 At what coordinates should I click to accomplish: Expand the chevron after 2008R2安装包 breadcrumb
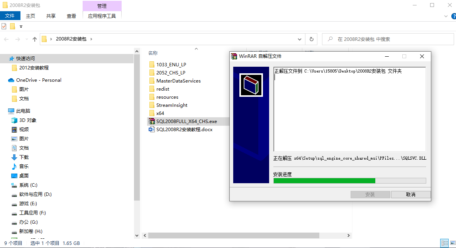(91, 39)
